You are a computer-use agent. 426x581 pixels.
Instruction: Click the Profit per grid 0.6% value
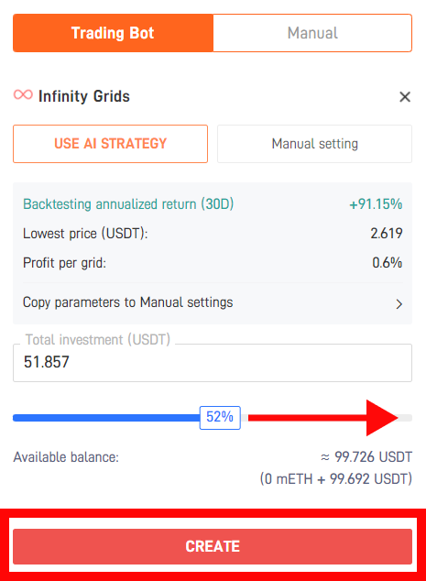coord(388,263)
